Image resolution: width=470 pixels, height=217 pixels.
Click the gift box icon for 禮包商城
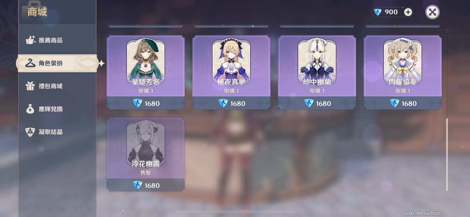tap(30, 86)
